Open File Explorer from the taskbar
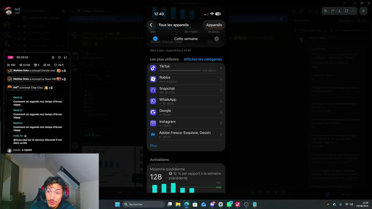The width and height of the screenshot is (372, 209). click(x=178, y=204)
